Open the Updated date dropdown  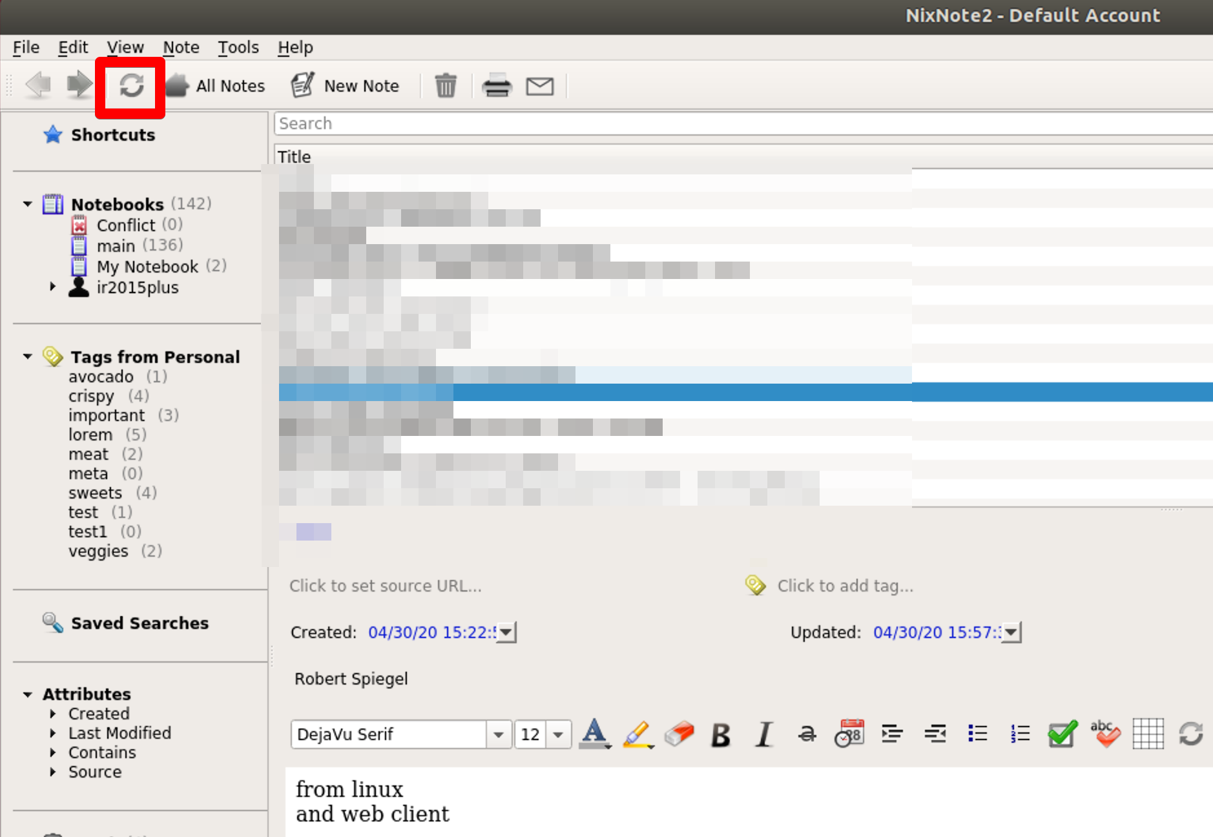tap(1011, 632)
